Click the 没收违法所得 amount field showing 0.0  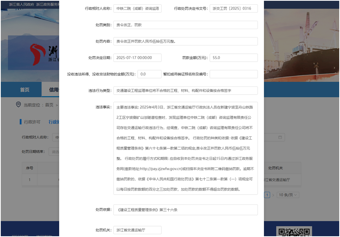tap(149, 74)
